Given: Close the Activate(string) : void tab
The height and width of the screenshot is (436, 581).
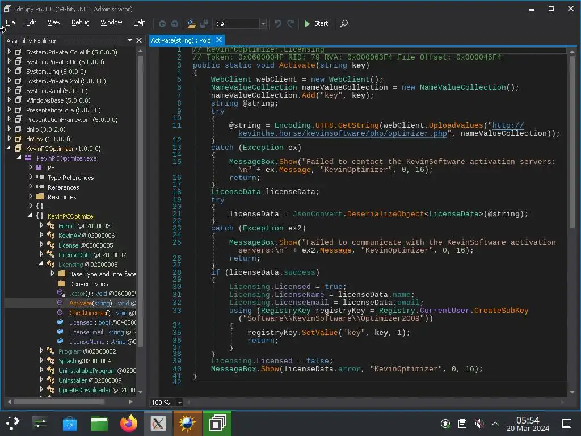Looking at the screenshot, I should 219,40.
